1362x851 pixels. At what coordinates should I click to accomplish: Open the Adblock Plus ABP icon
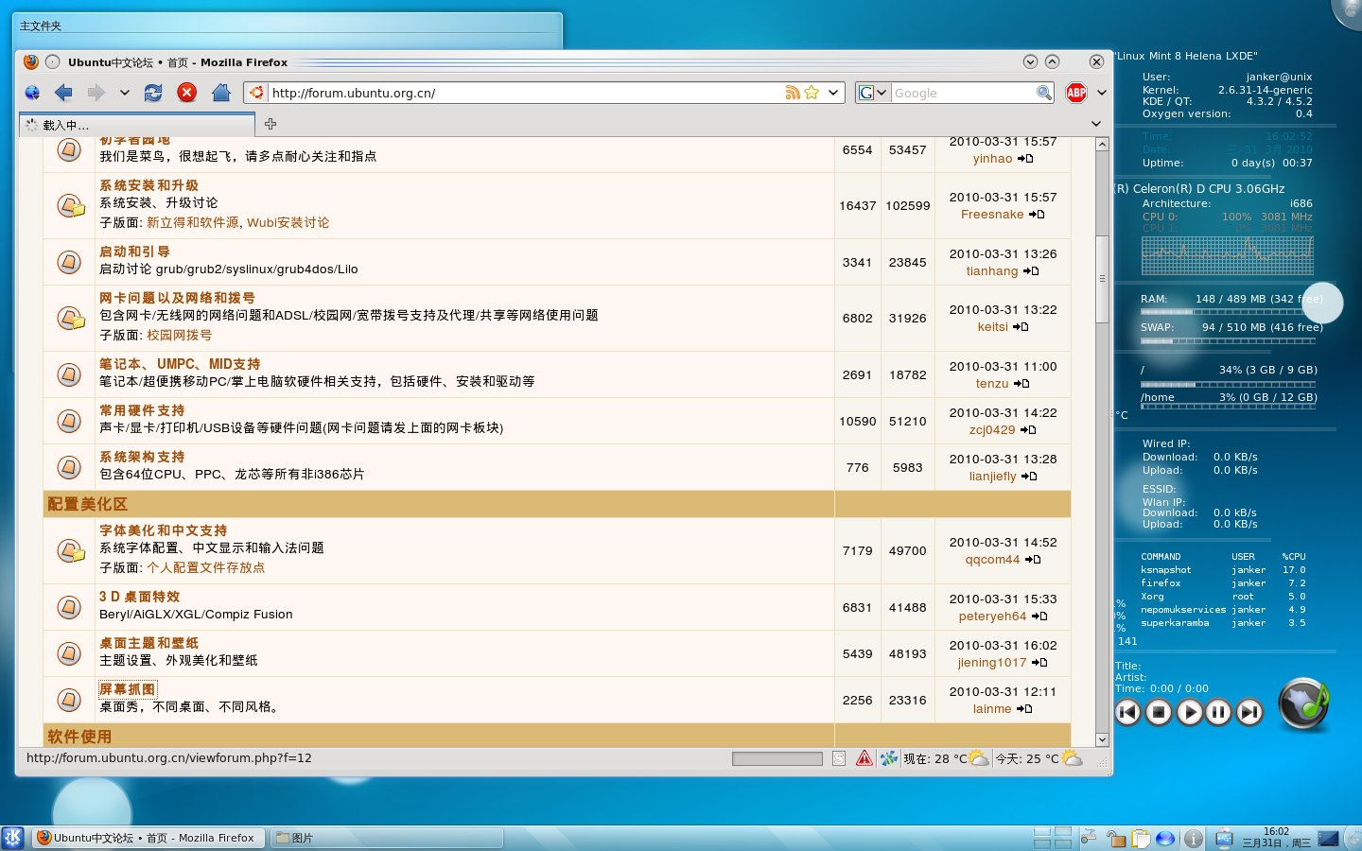[x=1076, y=93]
